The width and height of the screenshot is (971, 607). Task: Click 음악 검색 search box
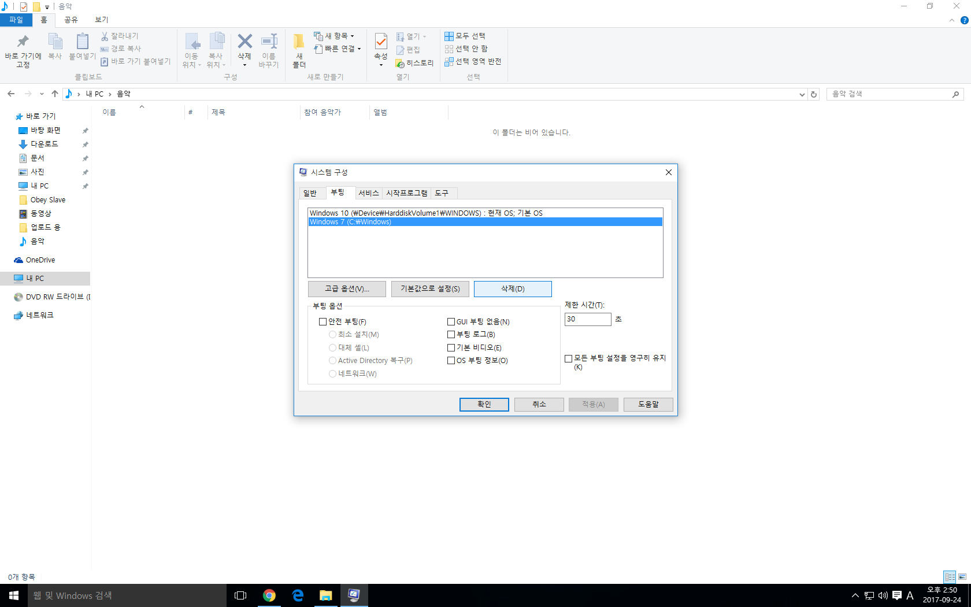pyautogui.click(x=895, y=94)
